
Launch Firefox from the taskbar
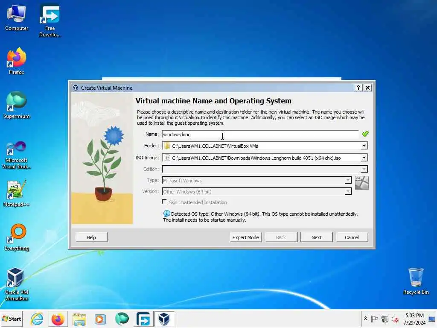[x=58, y=319]
